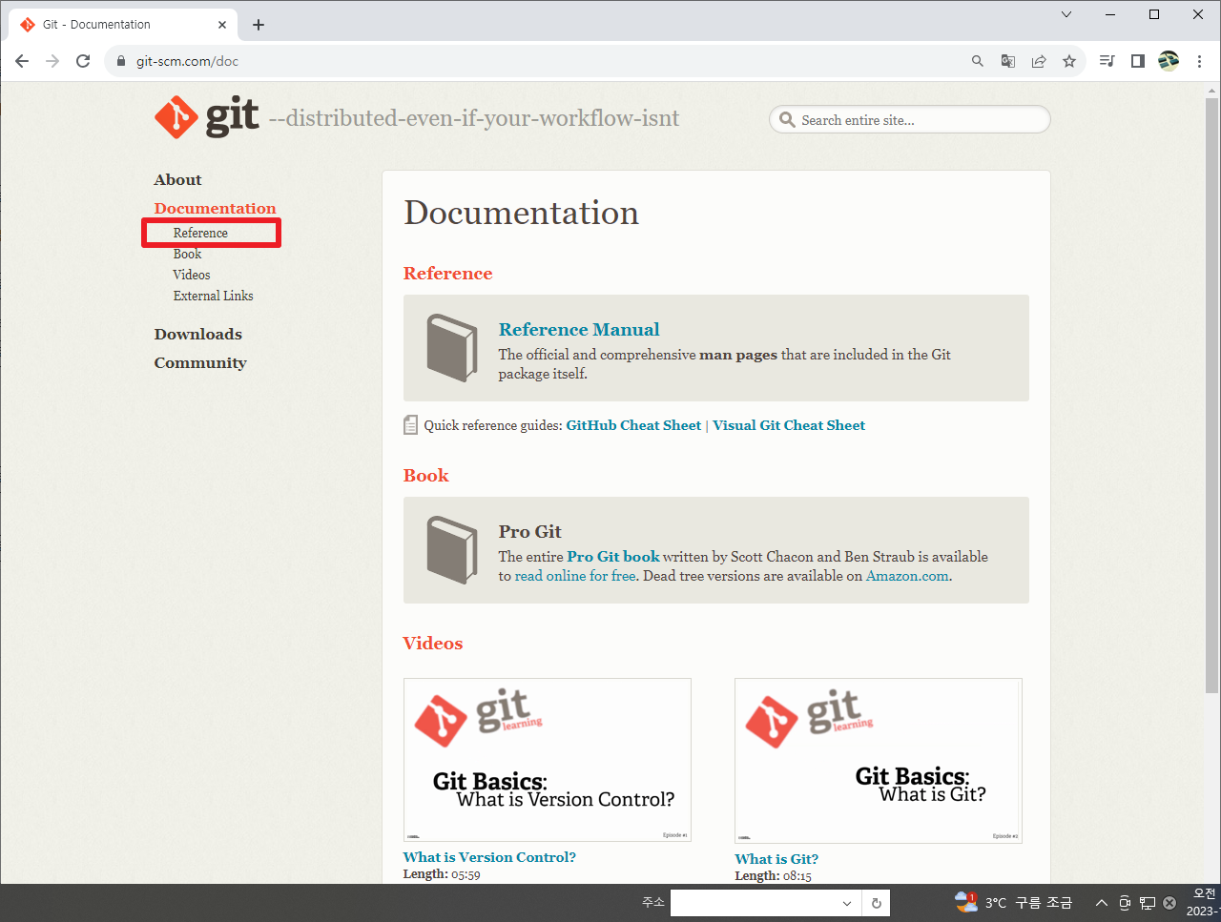Open About in sidebar
This screenshot has height=922, width=1221.
point(177,179)
